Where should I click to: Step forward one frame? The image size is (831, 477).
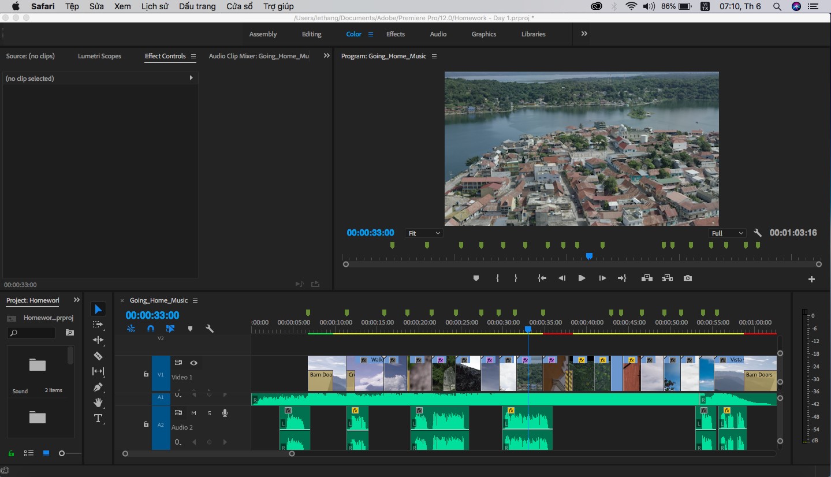coord(602,278)
